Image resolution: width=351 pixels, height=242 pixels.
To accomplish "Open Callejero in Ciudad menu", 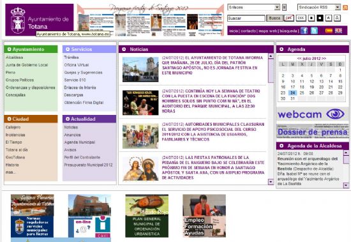I will (13, 127).
